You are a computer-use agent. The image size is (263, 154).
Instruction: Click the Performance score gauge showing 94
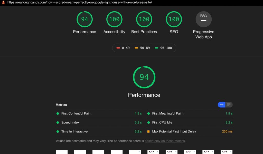[84, 19]
